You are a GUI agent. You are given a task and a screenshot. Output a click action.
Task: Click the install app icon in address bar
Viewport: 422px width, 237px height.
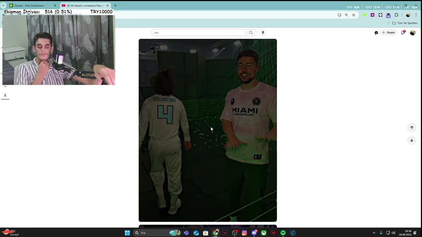(339, 15)
